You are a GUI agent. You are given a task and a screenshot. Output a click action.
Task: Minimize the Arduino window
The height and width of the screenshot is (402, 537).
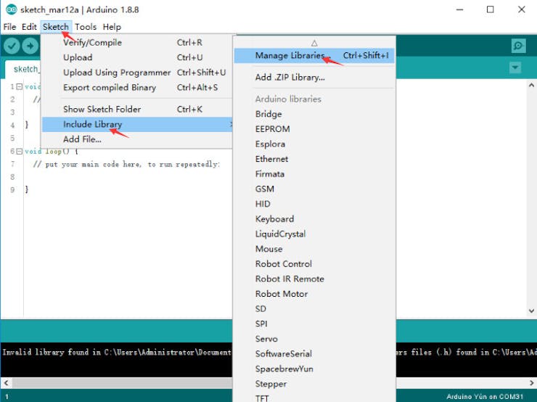click(459, 9)
